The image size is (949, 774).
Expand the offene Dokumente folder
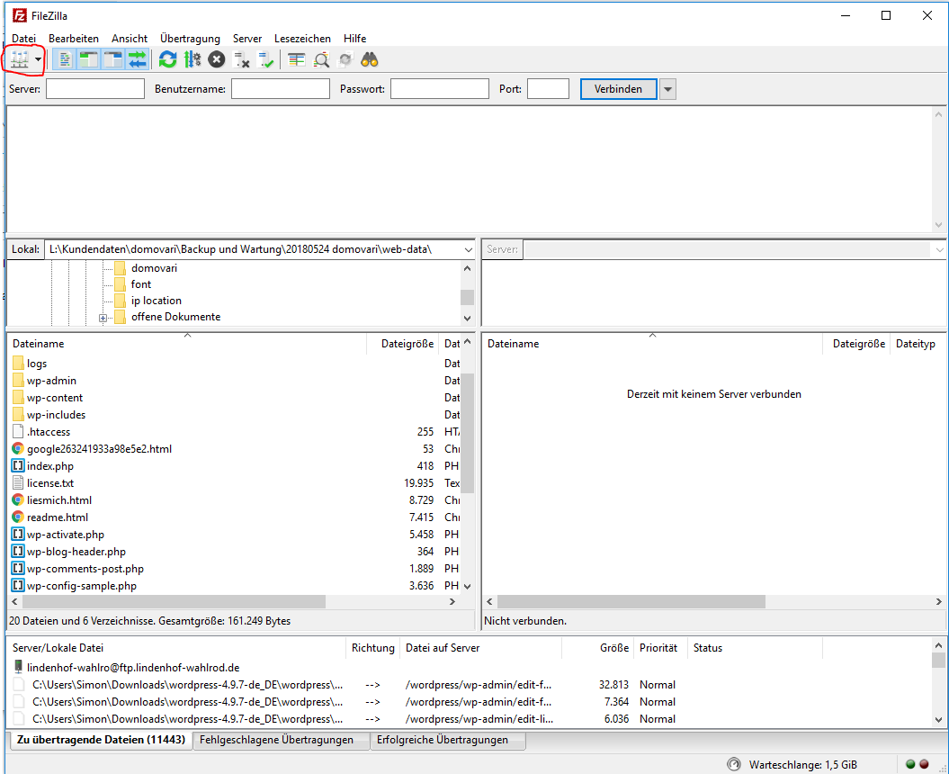103,318
